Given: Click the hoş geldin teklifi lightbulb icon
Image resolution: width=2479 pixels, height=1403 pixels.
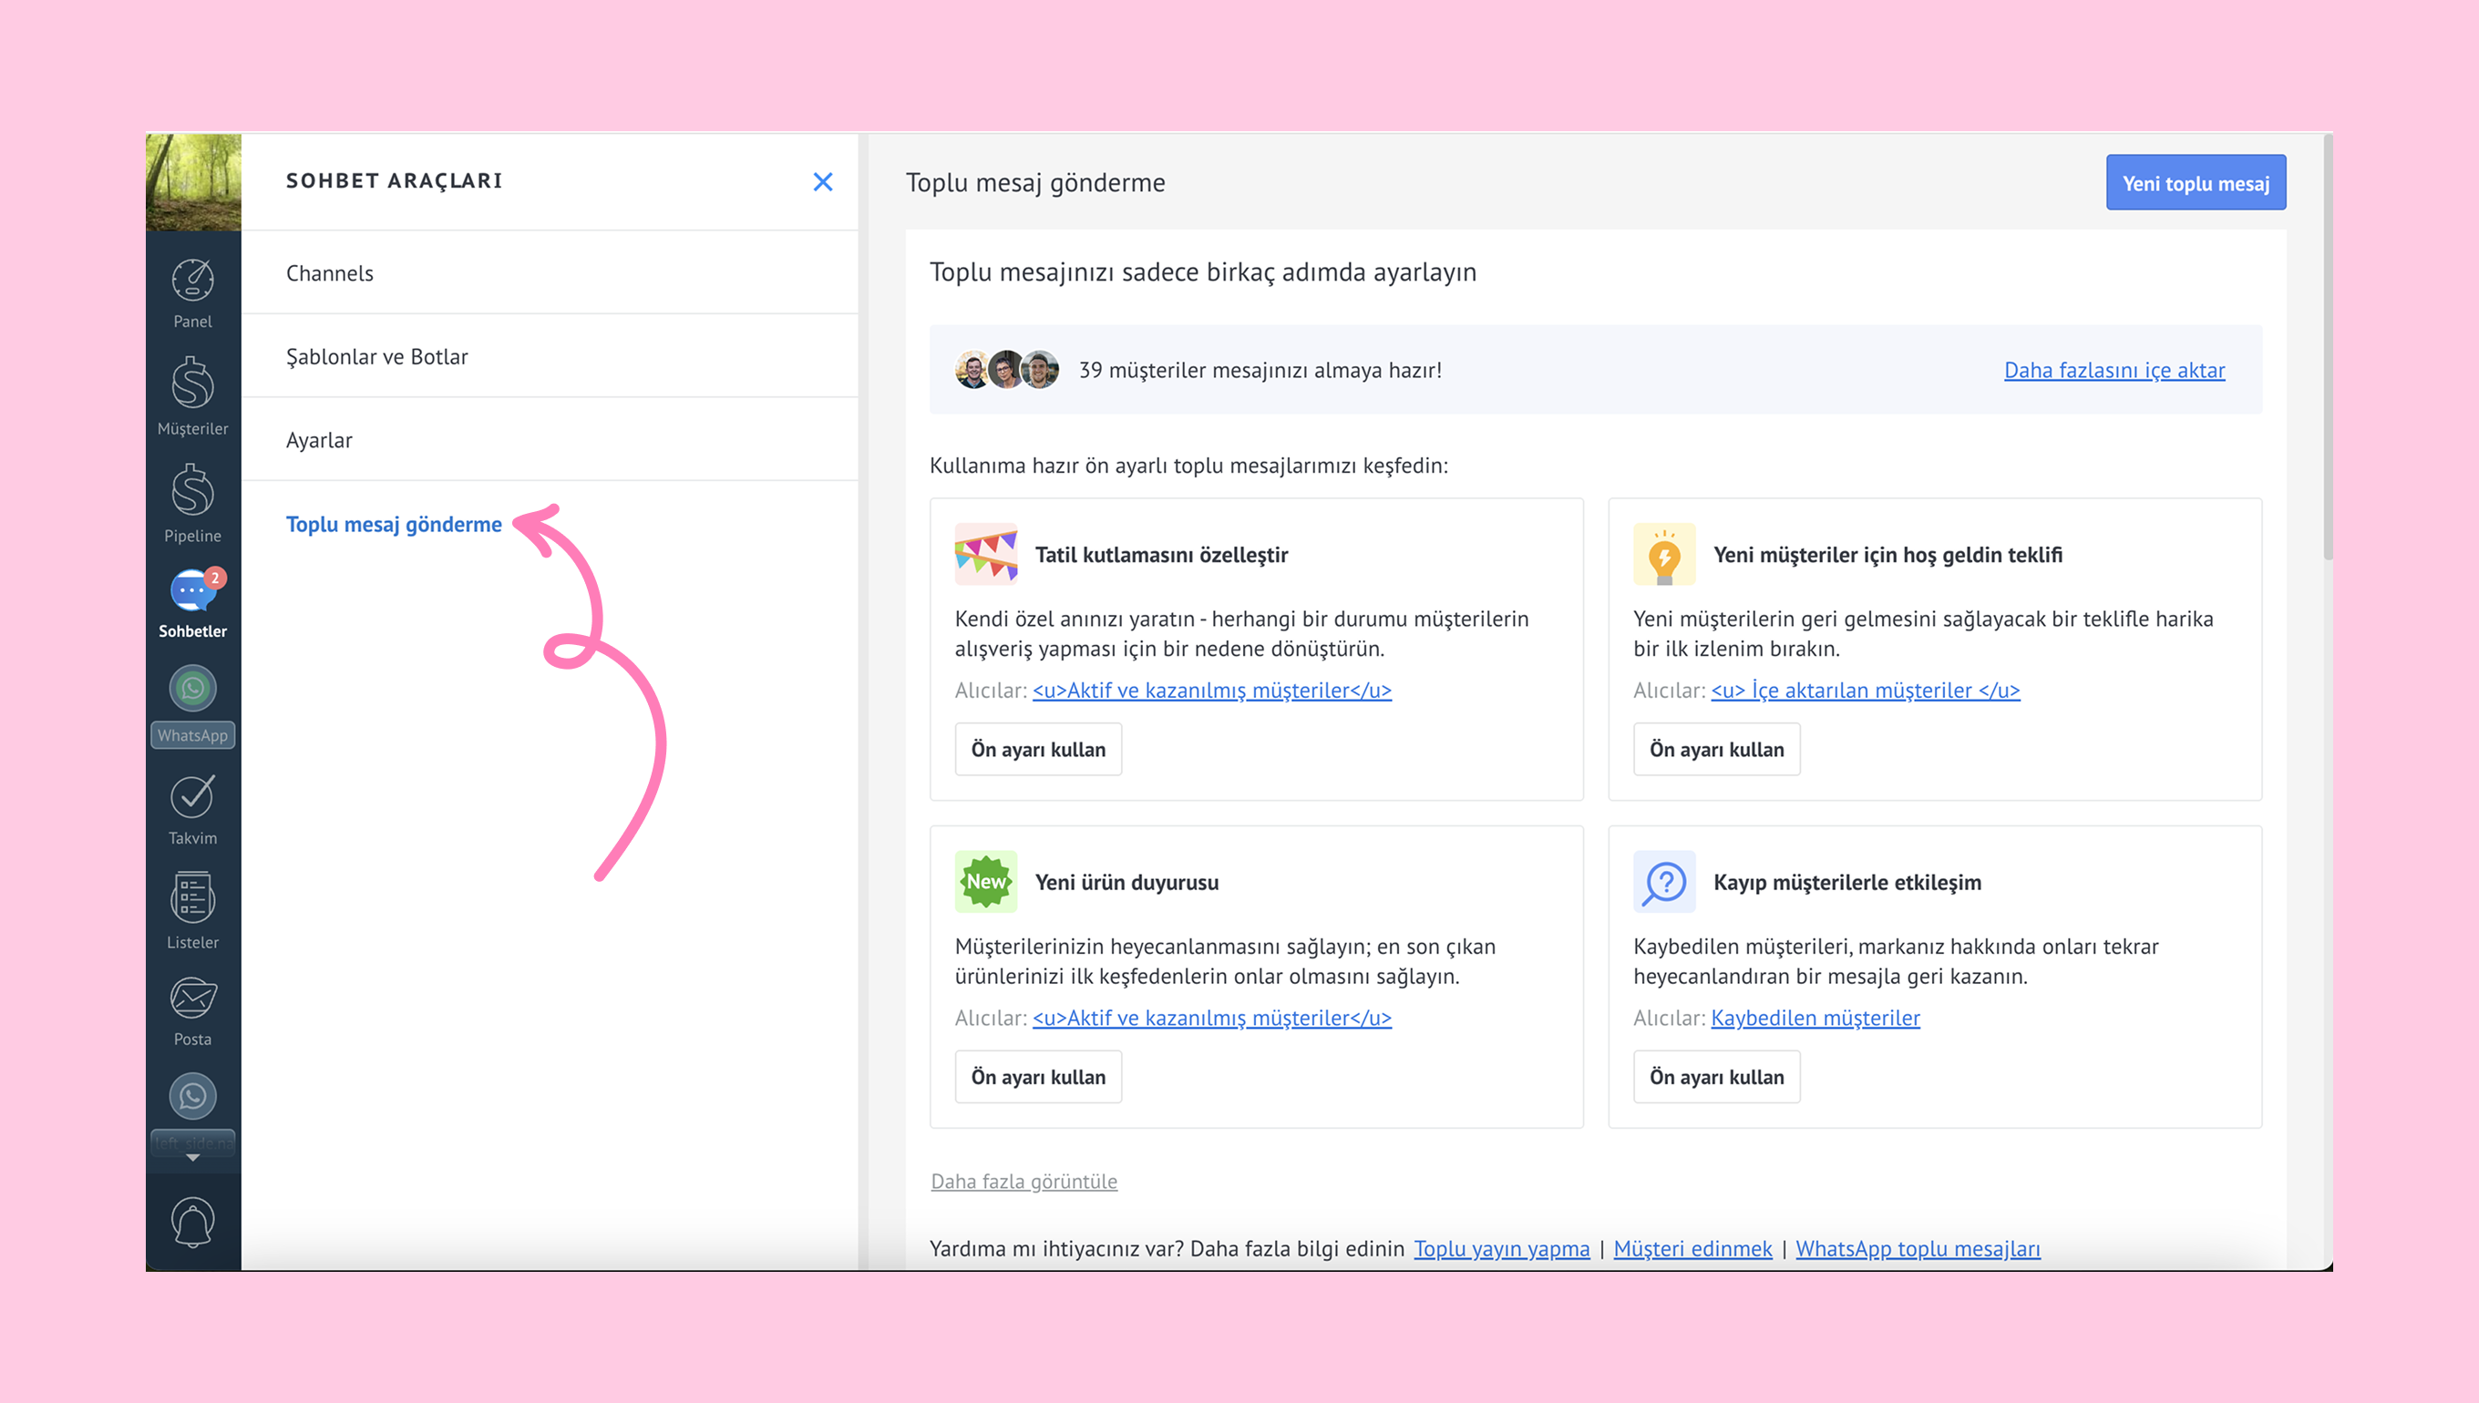Looking at the screenshot, I should [1664, 554].
